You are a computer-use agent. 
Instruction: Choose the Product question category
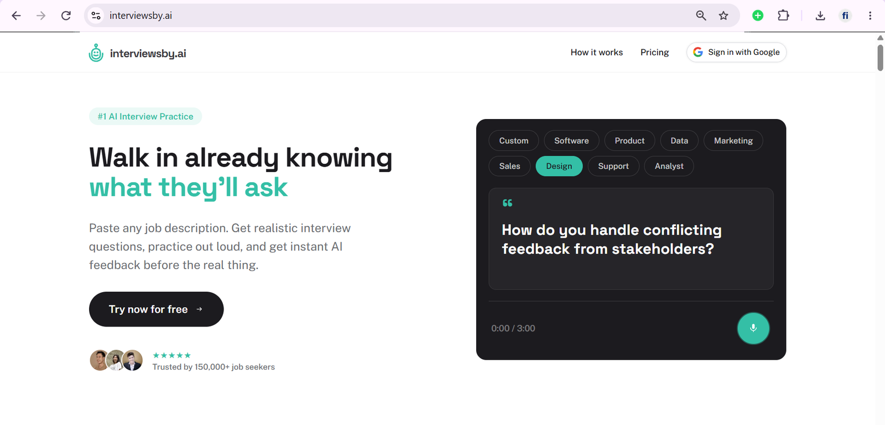click(629, 141)
